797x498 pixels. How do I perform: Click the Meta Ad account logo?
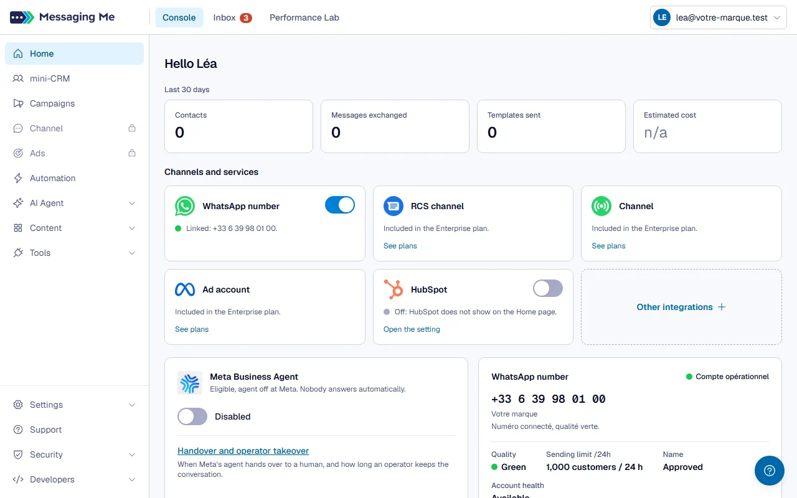point(185,289)
